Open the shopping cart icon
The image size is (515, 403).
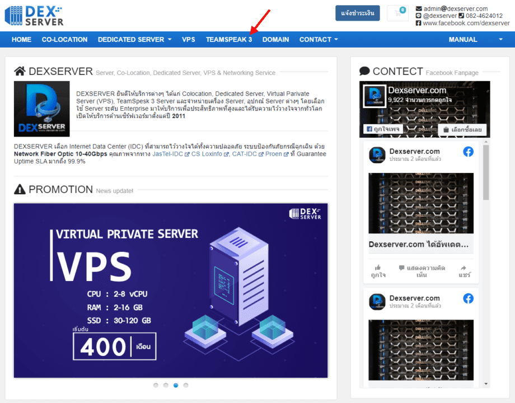point(397,13)
